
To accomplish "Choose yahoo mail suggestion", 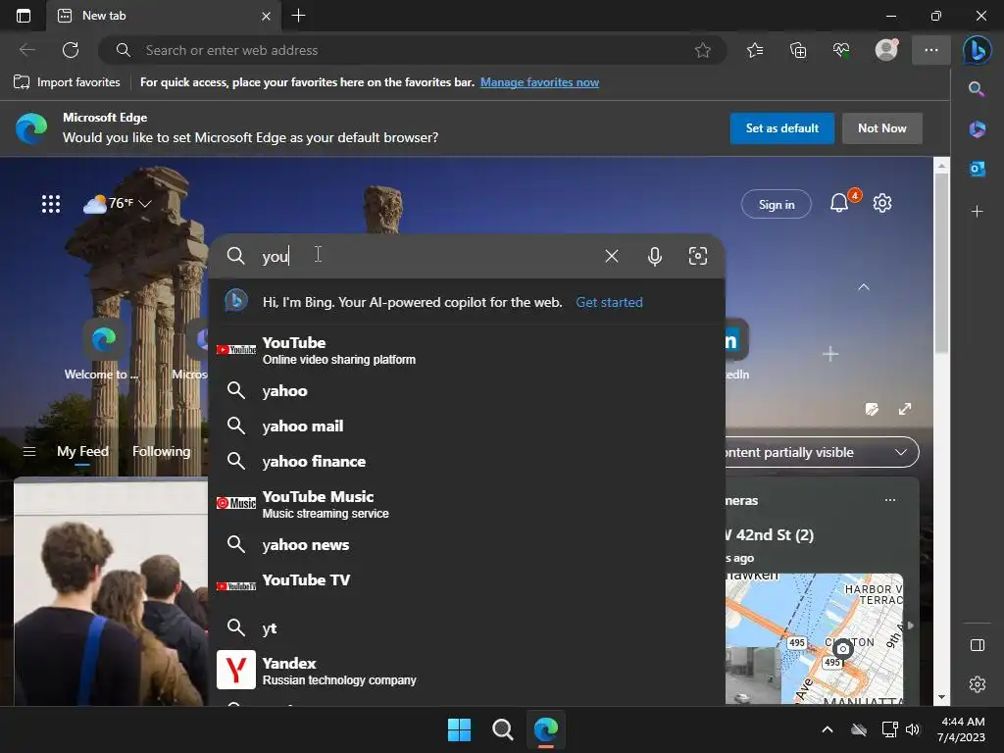I will 467,426.
